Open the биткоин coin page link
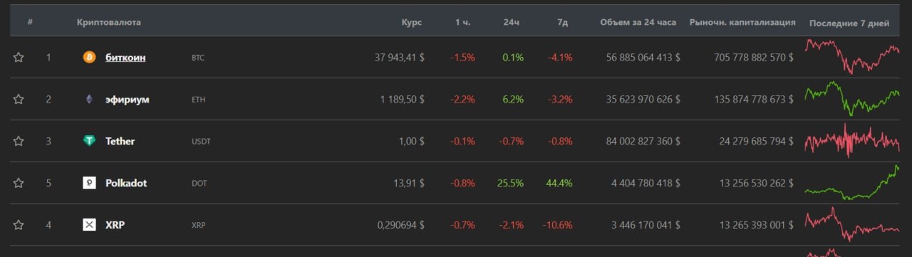The height and width of the screenshot is (257, 912). pyautogui.click(x=125, y=57)
